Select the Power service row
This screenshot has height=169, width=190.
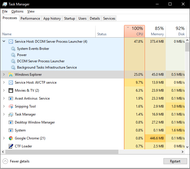[22, 55]
